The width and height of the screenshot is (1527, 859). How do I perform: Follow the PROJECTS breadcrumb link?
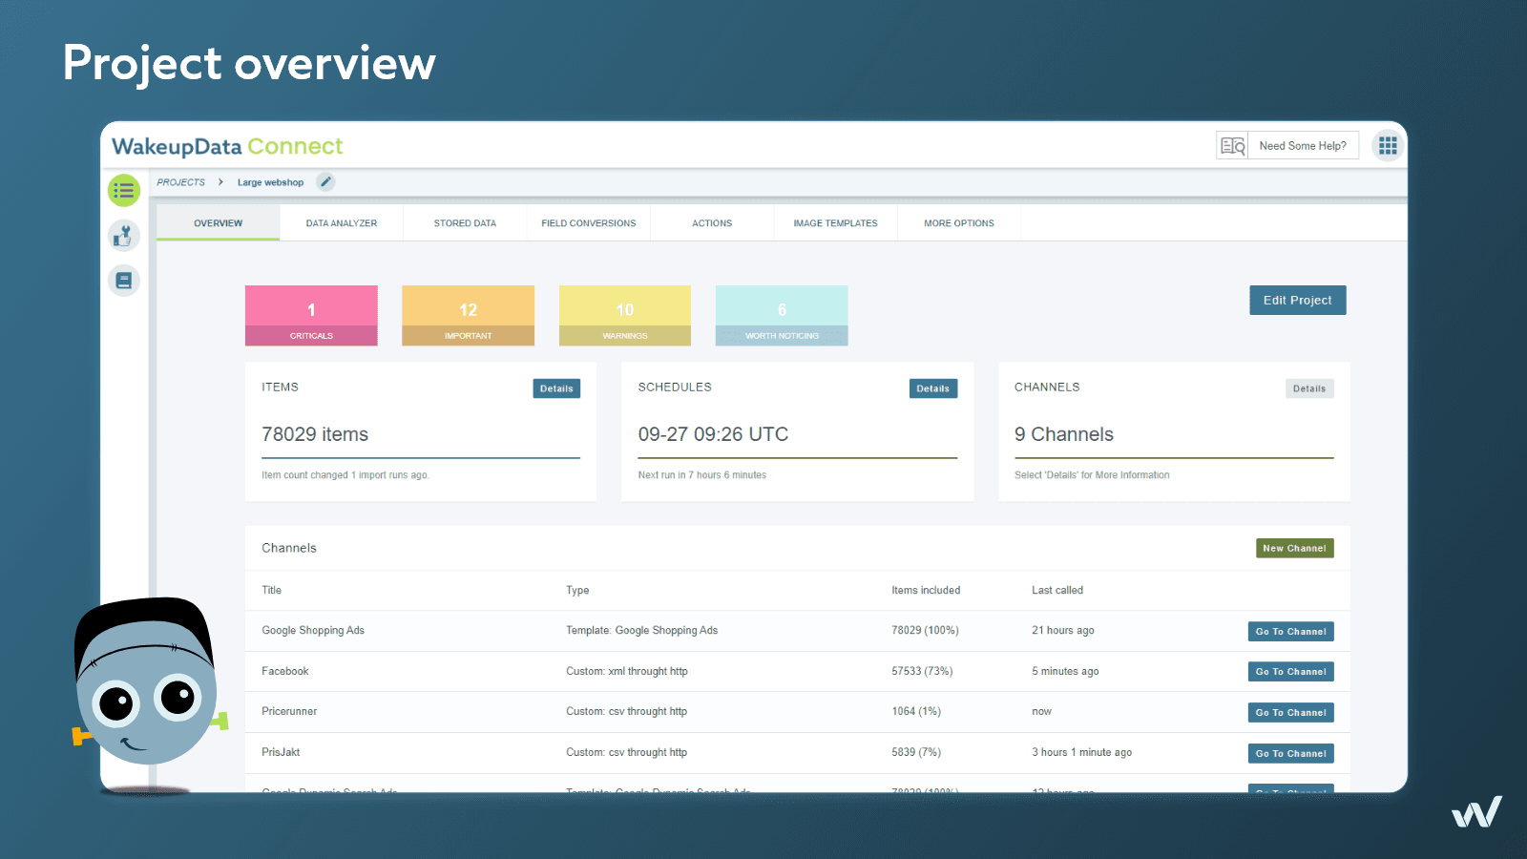180,181
